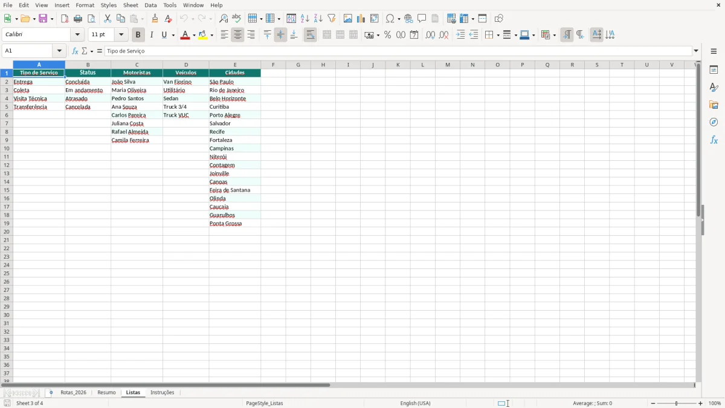This screenshot has width=725, height=408.
Task: Copy selection using the Copy icon
Action: 121,19
